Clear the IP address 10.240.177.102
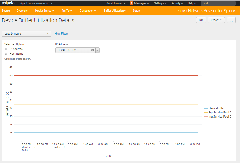 (93, 50)
